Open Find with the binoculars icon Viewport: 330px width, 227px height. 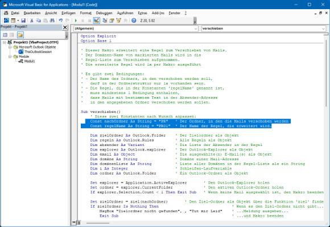[52, 21]
